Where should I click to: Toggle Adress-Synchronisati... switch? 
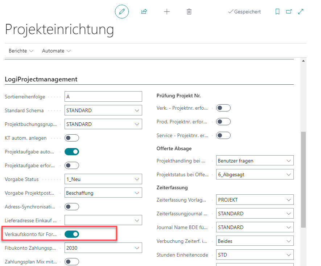coord(72,207)
